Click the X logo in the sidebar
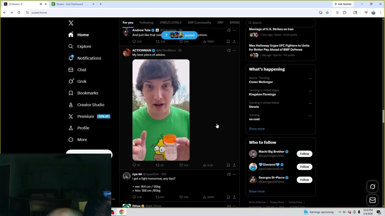This screenshot has width=385, height=216. tap(71, 23)
